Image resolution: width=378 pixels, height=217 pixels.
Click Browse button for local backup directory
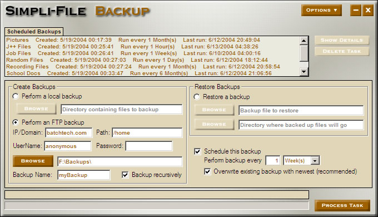[x=36, y=109]
